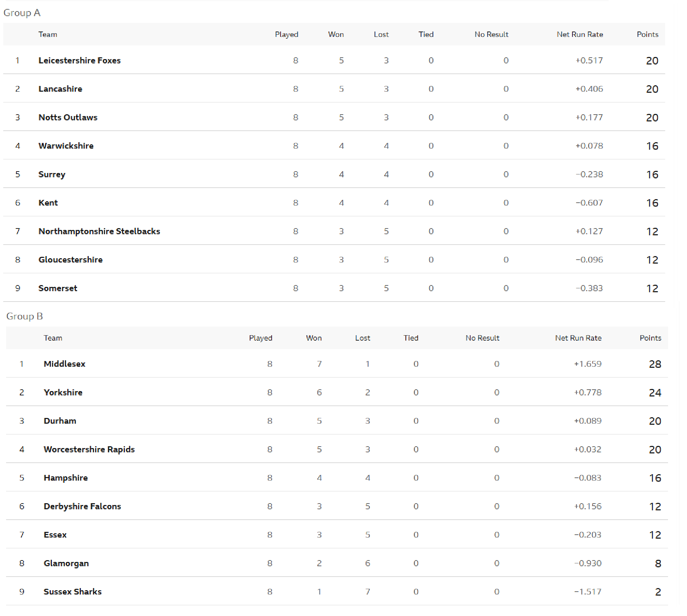
Task: Select Derbyshire Falcons in Group B
Action: tap(82, 506)
